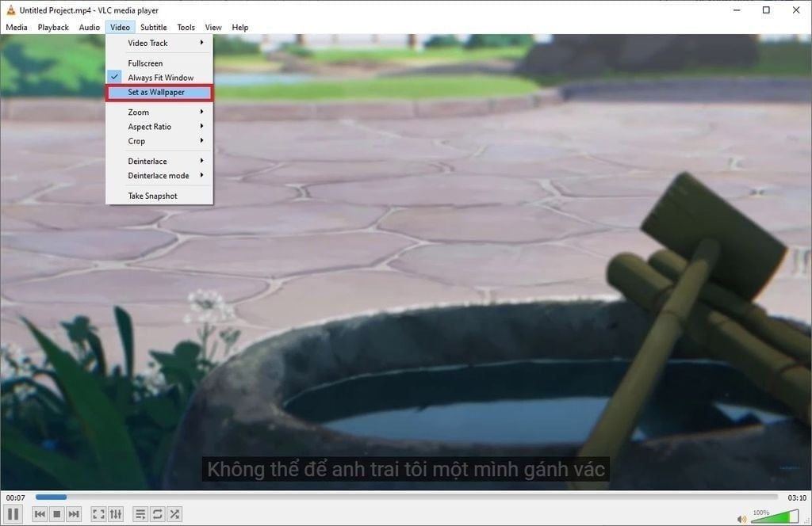
Task: Toggle loop playback mode
Action: pos(157,513)
